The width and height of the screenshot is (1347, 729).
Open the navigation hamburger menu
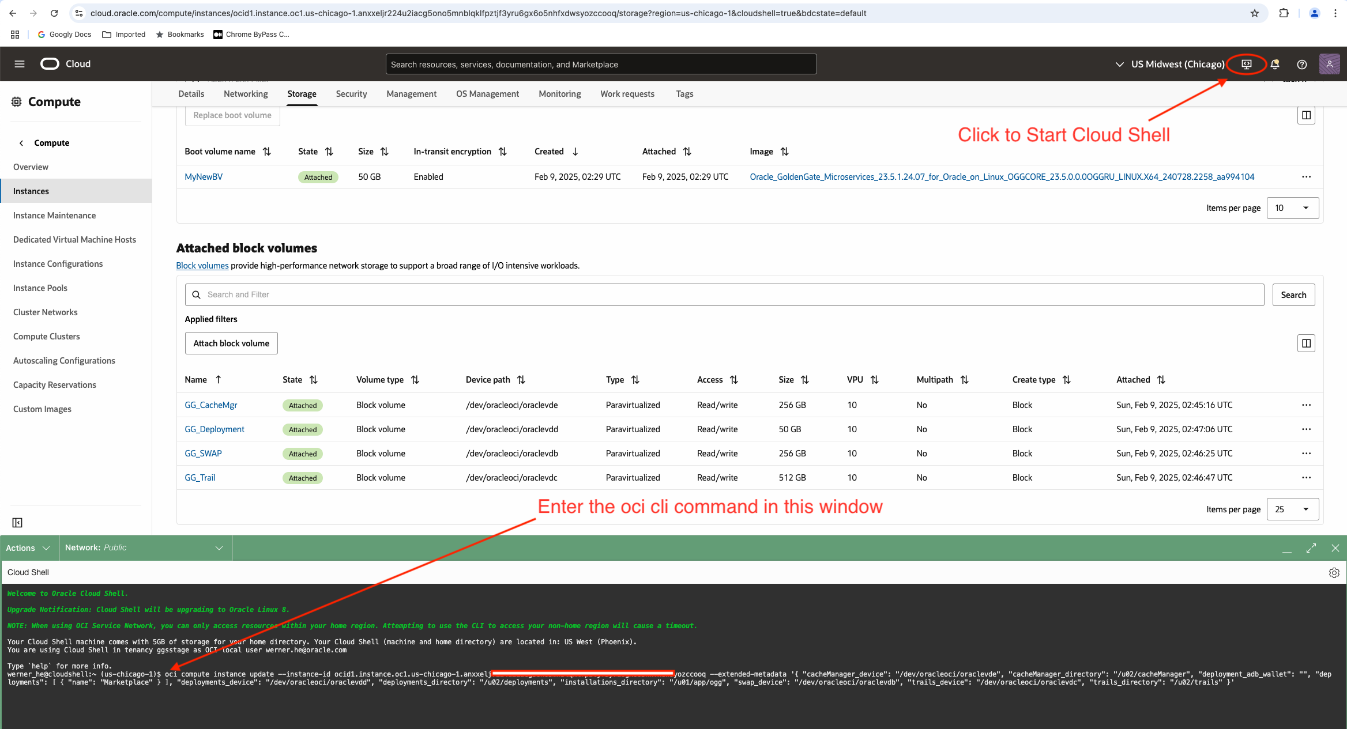[19, 63]
